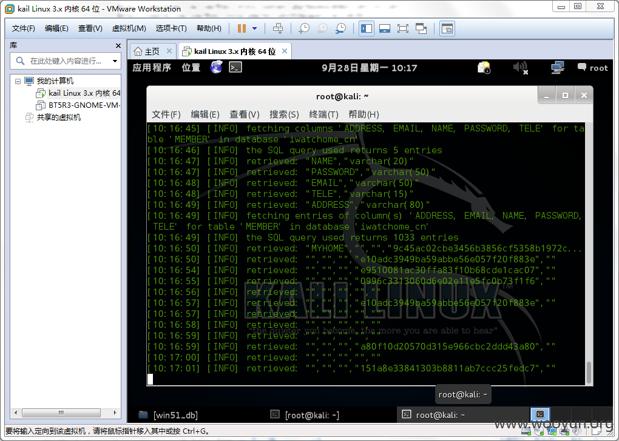The height and width of the screenshot is (441, 619).
Task: Open the 选项卡(T) menu in VMware
Action: pos(171,28)
